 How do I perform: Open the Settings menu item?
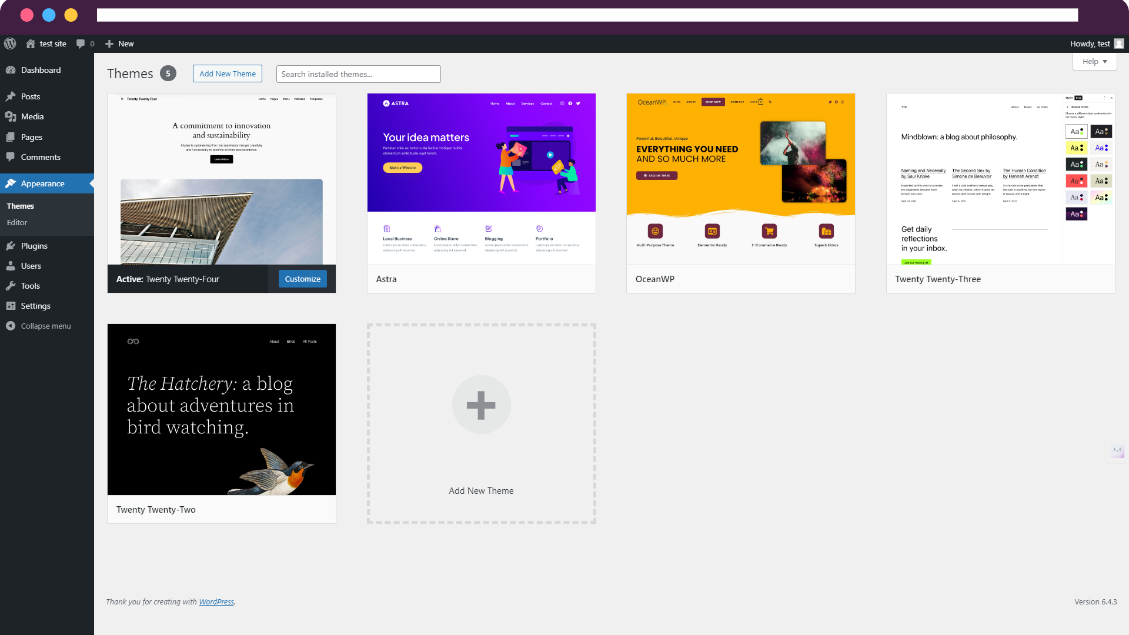(47, 306)
